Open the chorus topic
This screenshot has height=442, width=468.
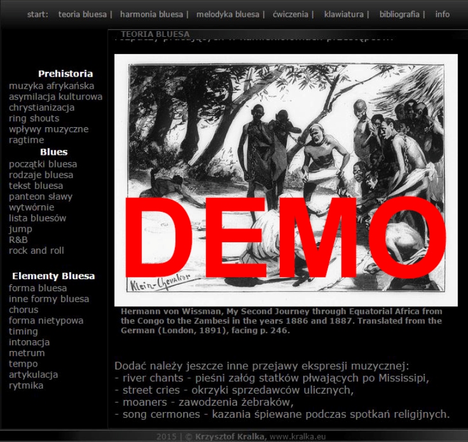click(x=24, y=310)
